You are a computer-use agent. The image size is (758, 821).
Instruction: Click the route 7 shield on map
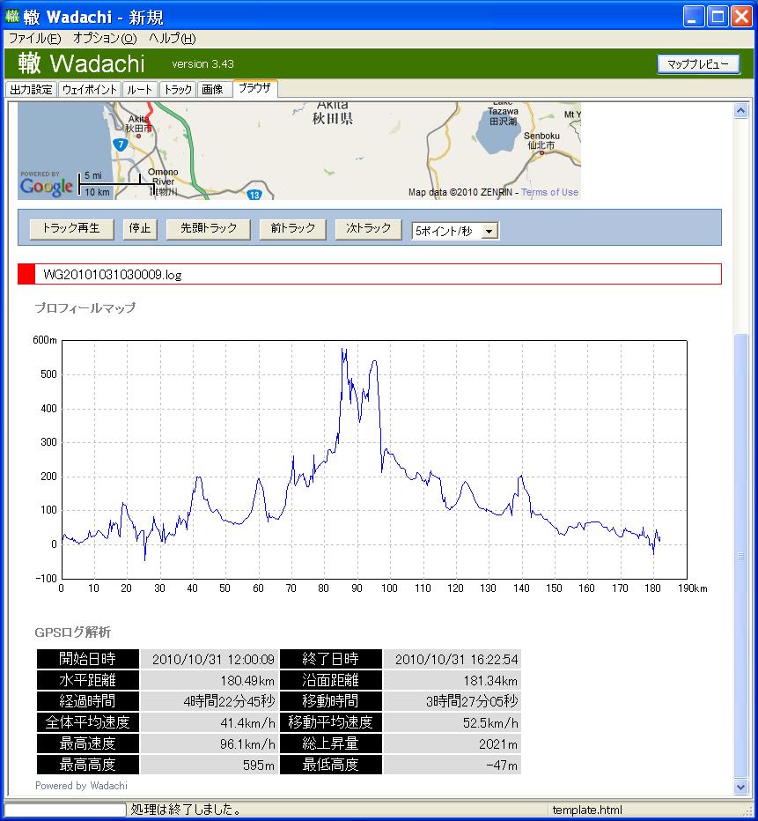pyautogui.click(x=121, y=144)
